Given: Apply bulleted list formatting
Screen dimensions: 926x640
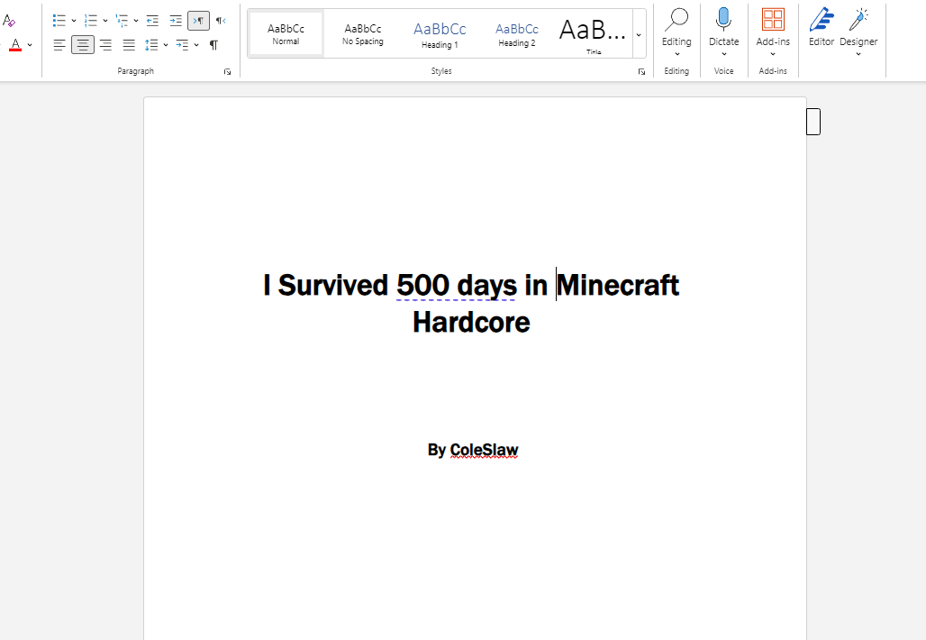Looking at the screenshot, I should tap(59, 21).
